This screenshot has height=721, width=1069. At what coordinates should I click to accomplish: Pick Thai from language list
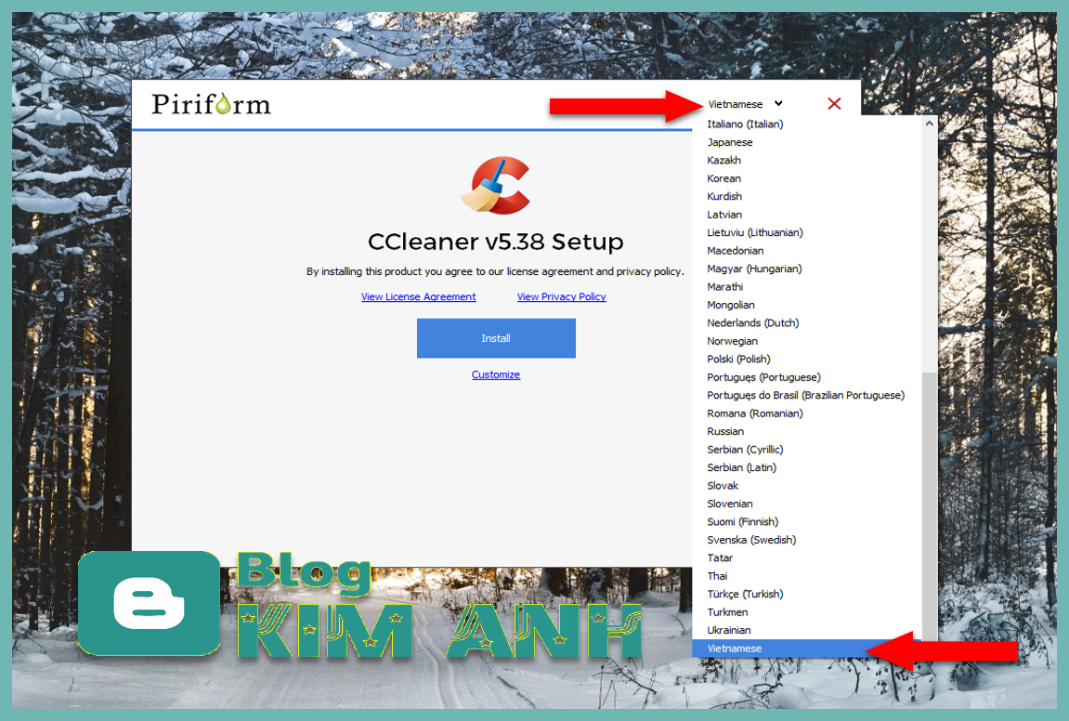[807, 576]
